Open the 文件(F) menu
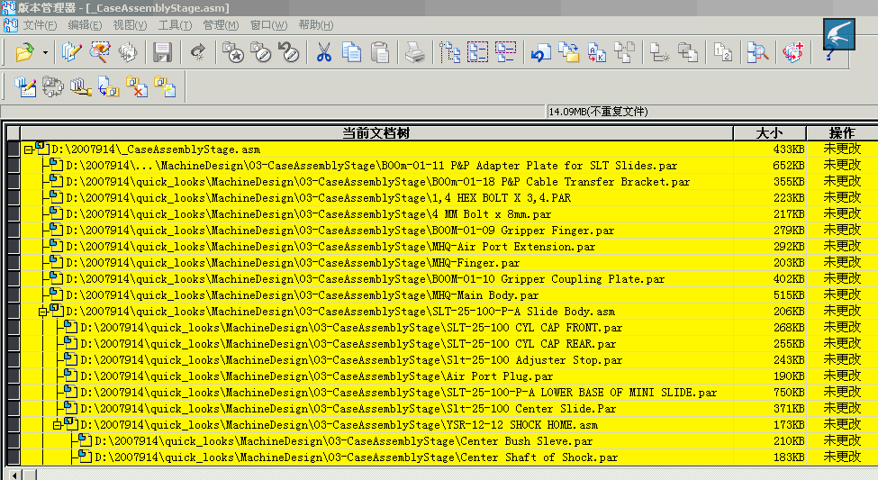The width and height of the screenshot is (878, 480). [41, 25]
